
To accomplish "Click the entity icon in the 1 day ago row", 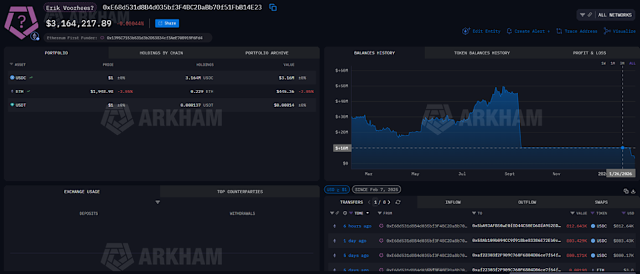I will click(381, 241).
